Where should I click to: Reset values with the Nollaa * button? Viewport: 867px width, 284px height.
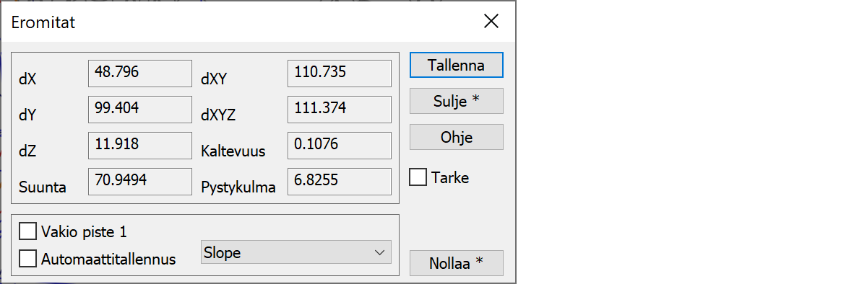pyautogui.click(x=456, y=263)
